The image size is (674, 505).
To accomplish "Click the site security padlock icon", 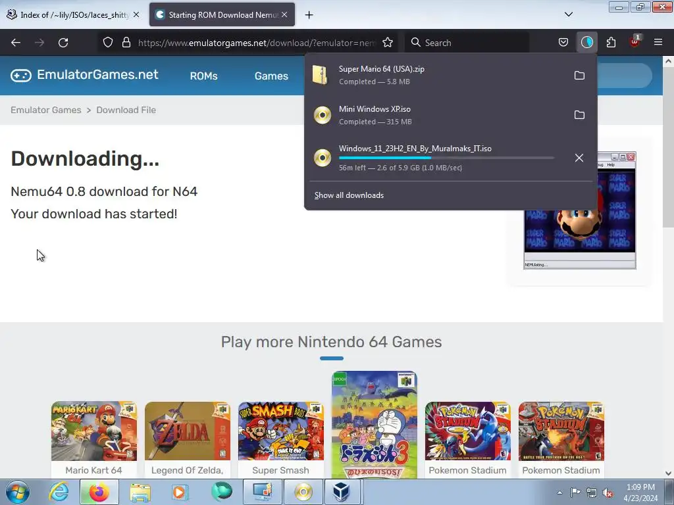I will pyautogui.click(x=126, y=43).
